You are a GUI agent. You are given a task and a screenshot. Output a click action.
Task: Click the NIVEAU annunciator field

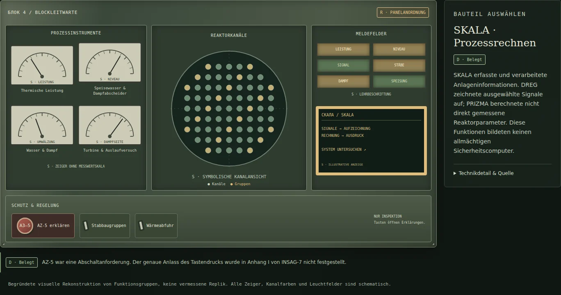coord(399,49)
